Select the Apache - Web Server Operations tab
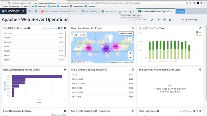The width and height of the screenshot is (207, 116). pyautogui.click(x=155, y=11)
